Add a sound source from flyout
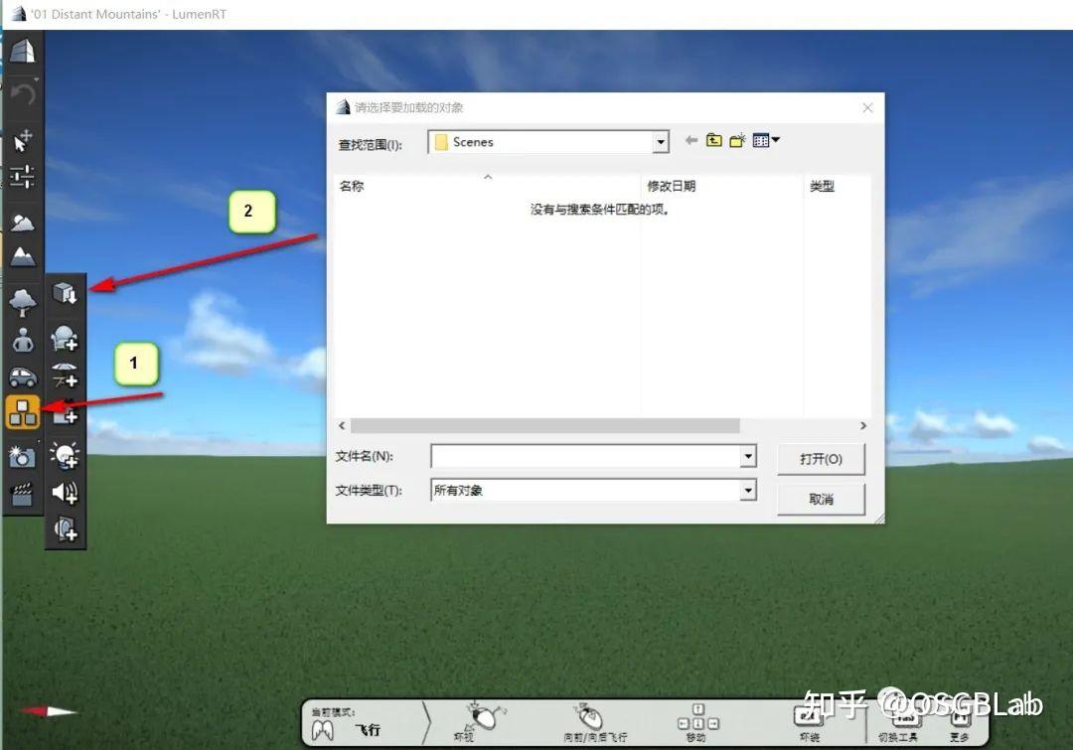 [65, 492]
